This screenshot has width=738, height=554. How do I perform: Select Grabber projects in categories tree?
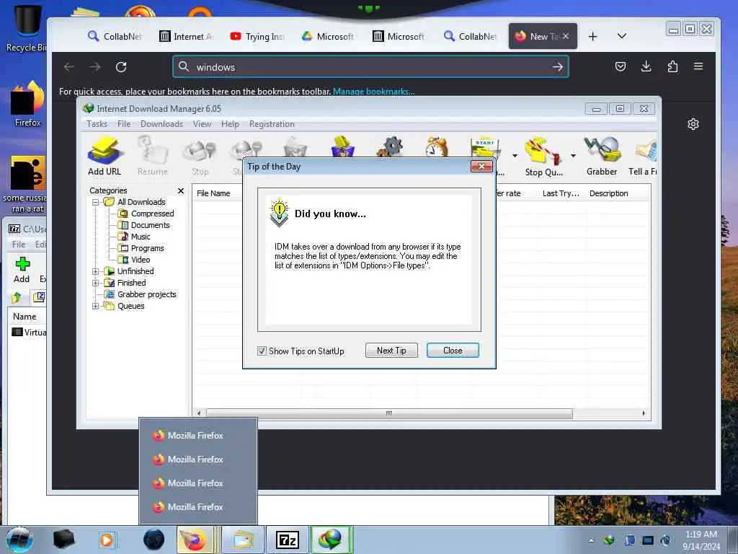click(146, 294)
